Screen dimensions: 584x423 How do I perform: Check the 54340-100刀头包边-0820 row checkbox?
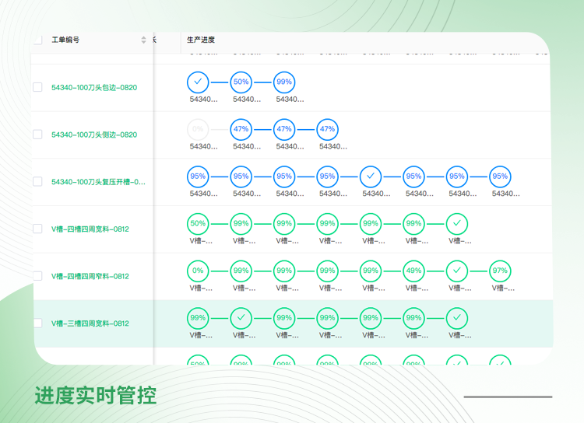(37, 87)
